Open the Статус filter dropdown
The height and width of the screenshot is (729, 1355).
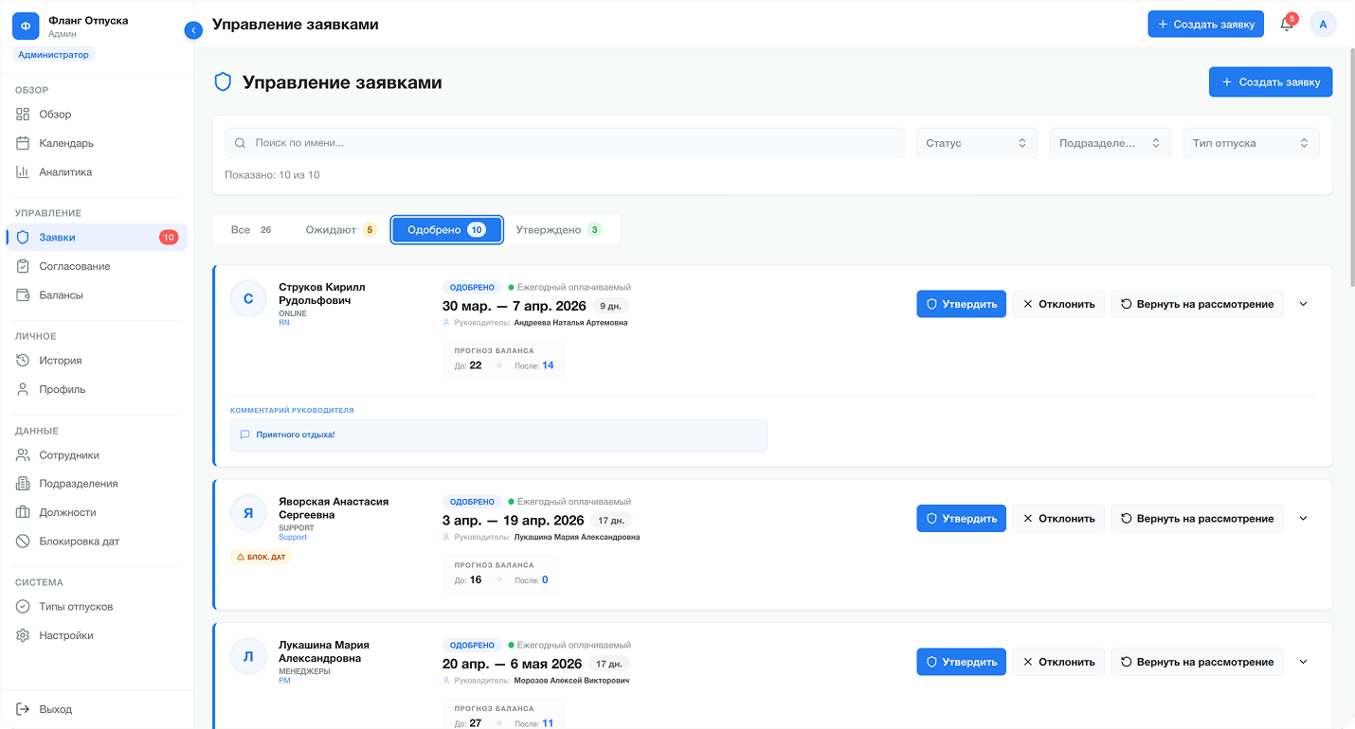click(976, 143)
